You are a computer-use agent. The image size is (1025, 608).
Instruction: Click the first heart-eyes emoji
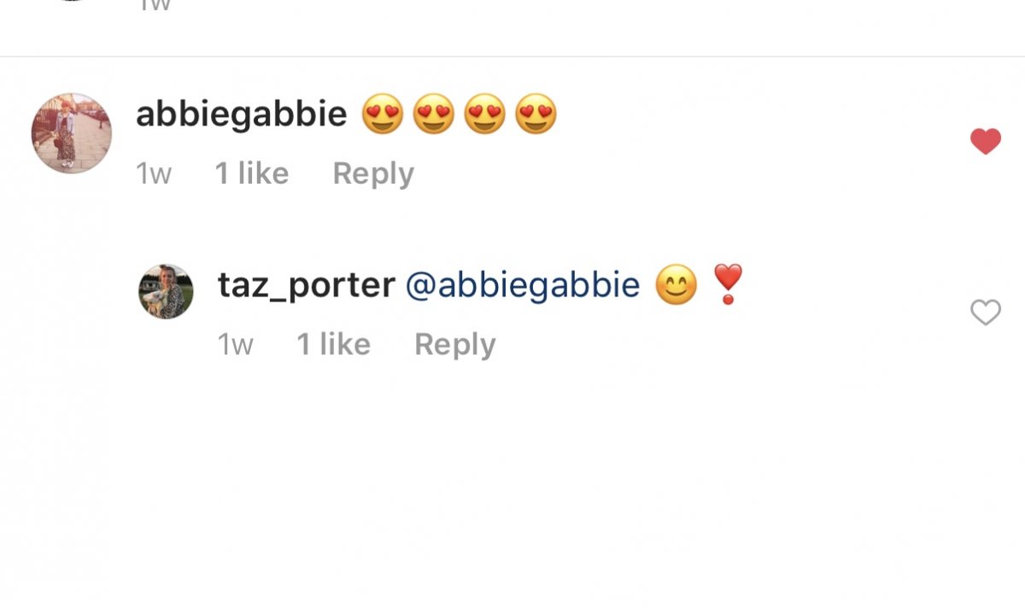click(382, 114)
